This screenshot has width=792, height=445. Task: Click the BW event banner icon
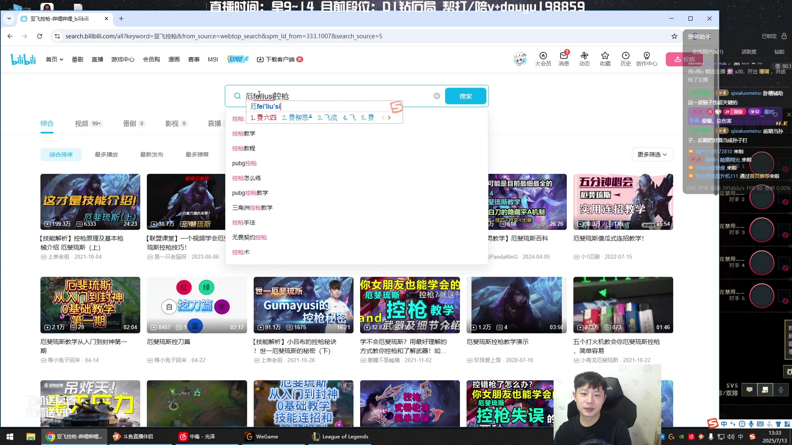237,59
